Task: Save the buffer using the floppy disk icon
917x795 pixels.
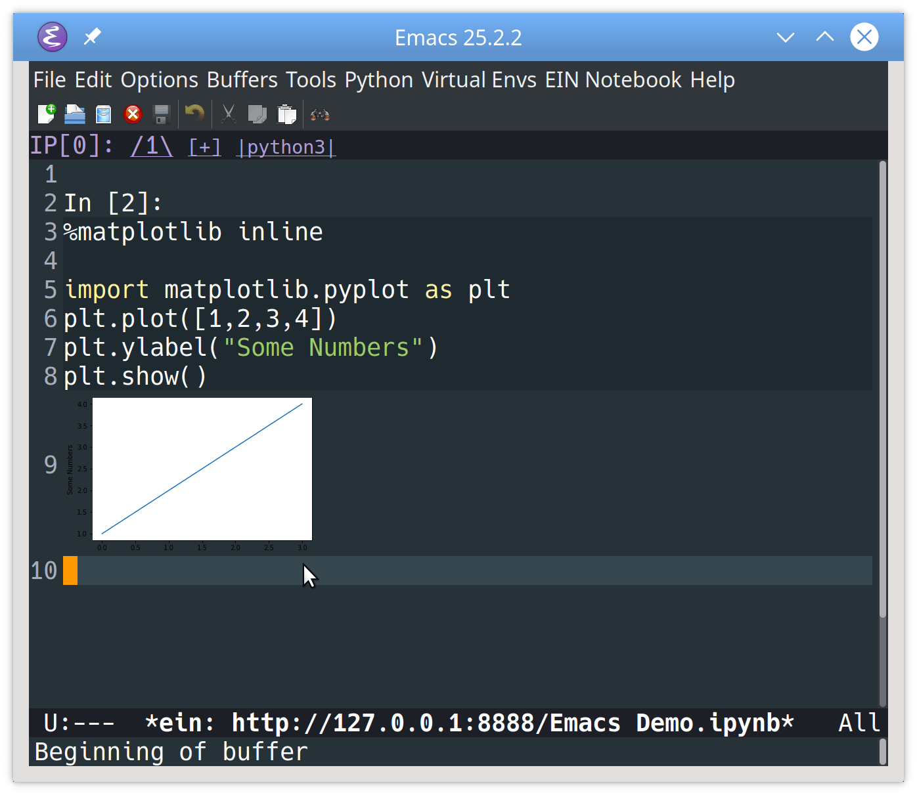Action: (162, 114)
